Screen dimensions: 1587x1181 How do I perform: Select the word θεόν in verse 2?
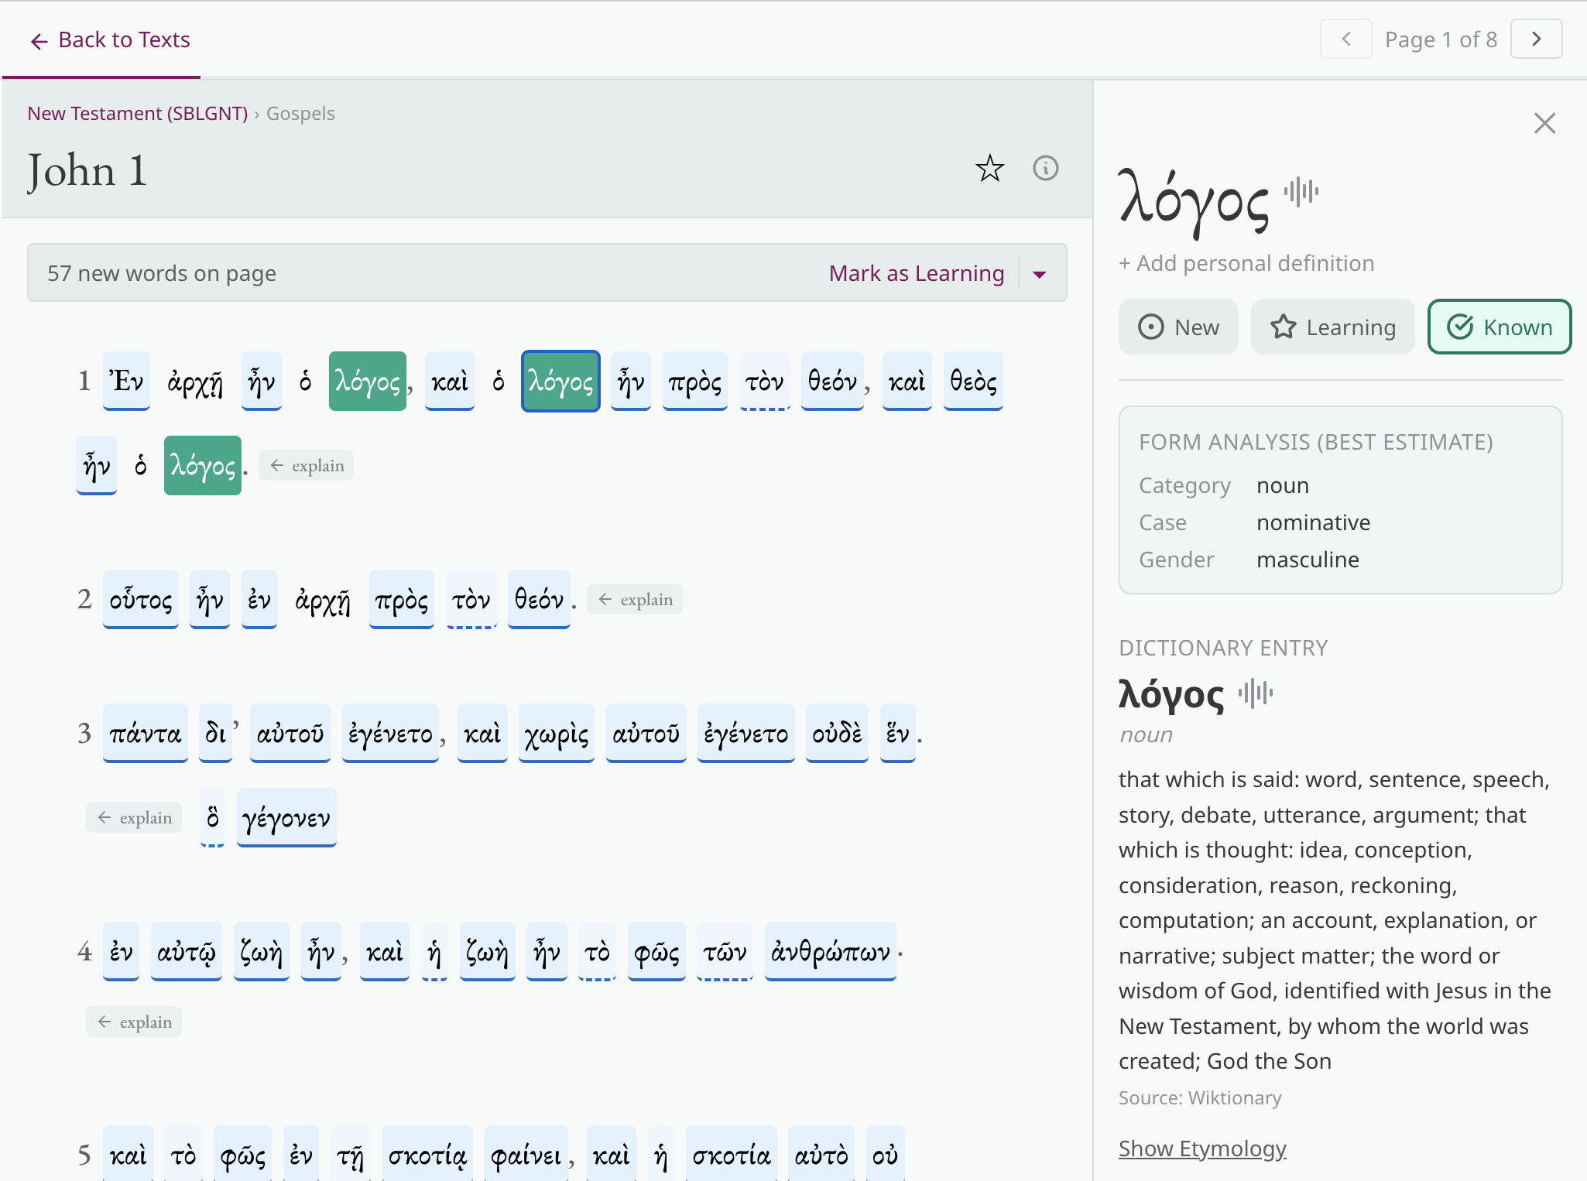(539, 599)
